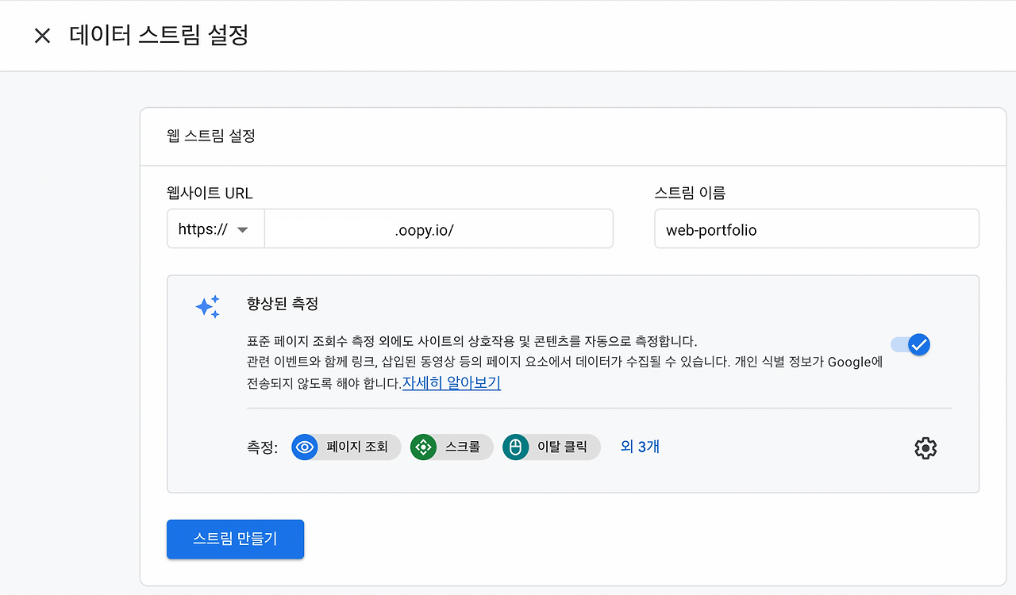Toggle the enhanced measurement switch
This screenshot has width=1016, height=595.
coord(910,344)
